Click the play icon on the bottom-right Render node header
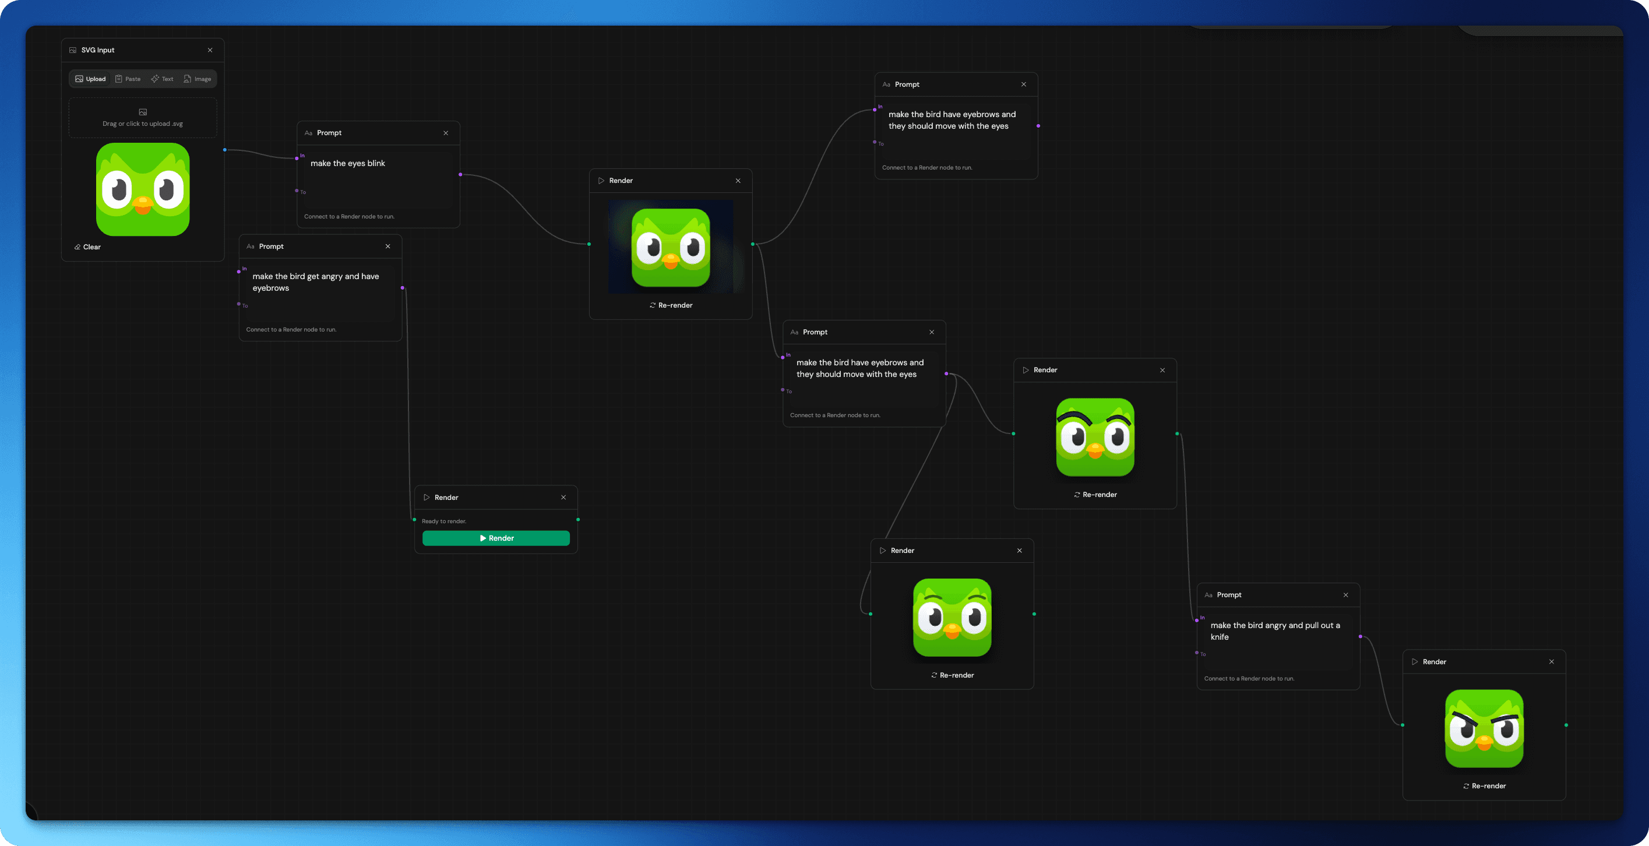The image size is (1649, 846). [1415, 662]
